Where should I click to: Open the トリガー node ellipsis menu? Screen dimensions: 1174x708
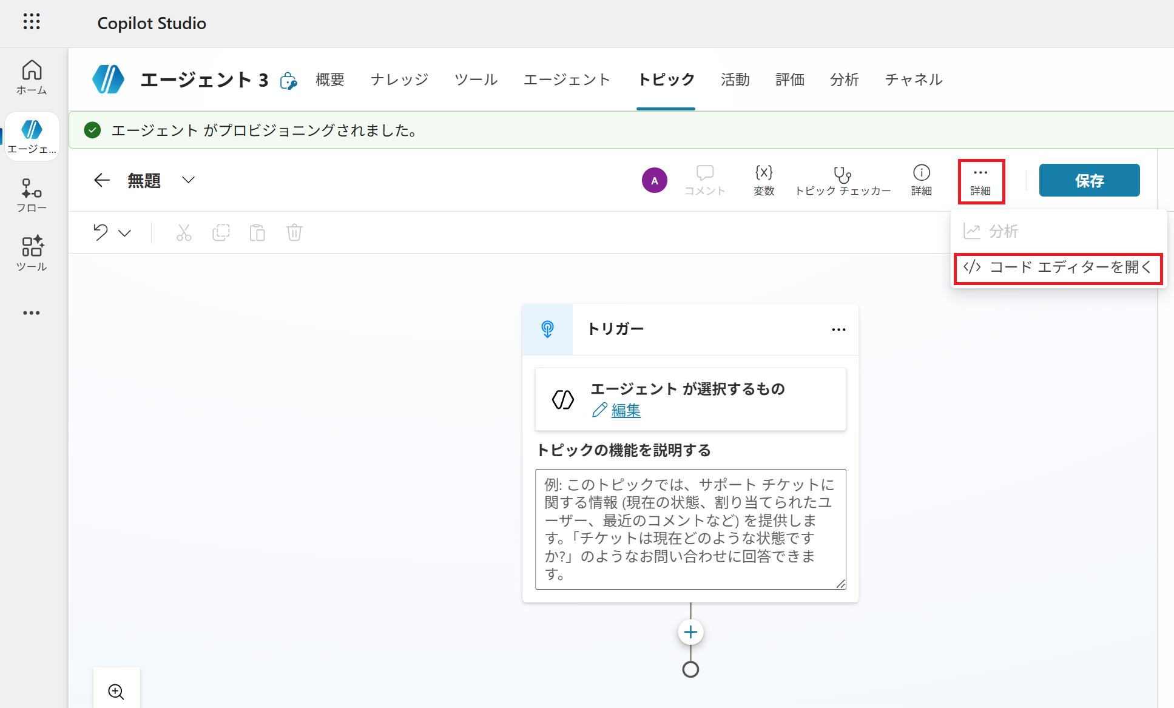838,329
